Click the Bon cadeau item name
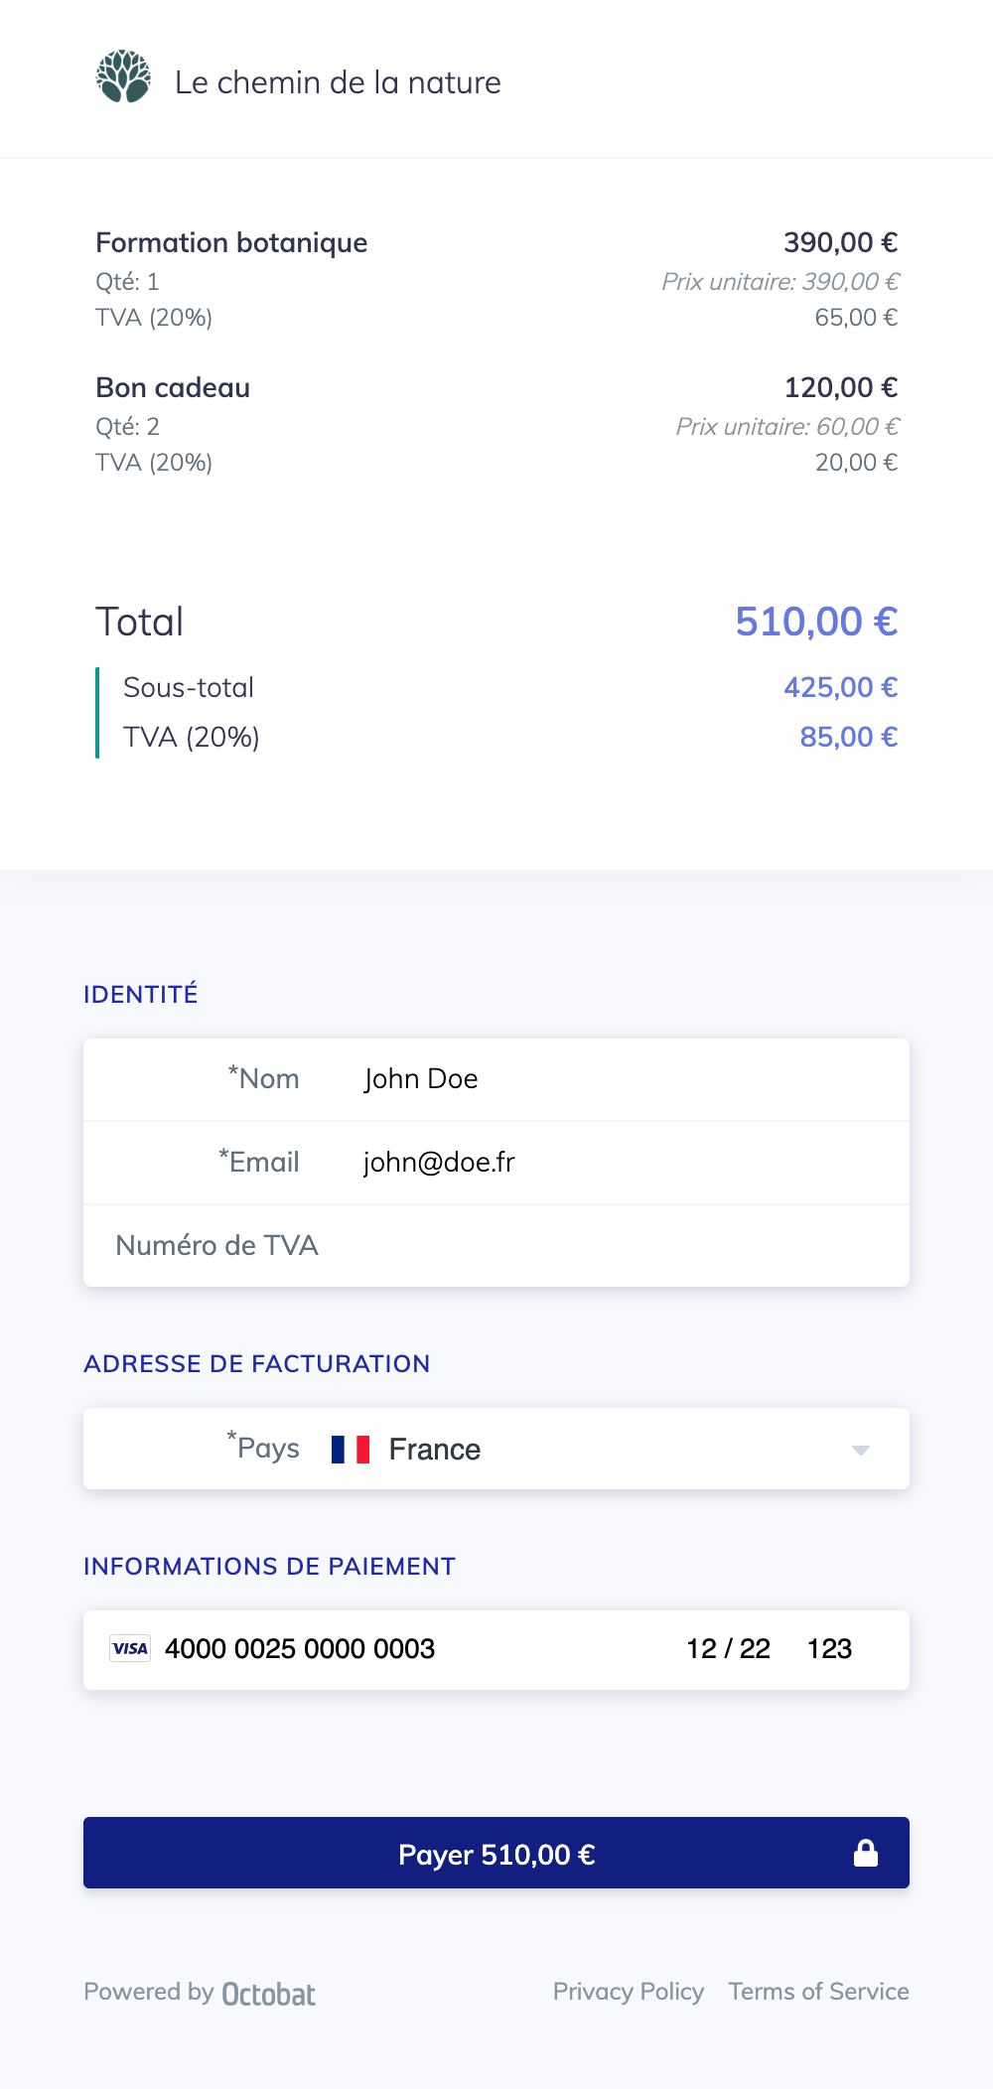Viewport: 993px width, 2089px height. [x=173, y=388]
